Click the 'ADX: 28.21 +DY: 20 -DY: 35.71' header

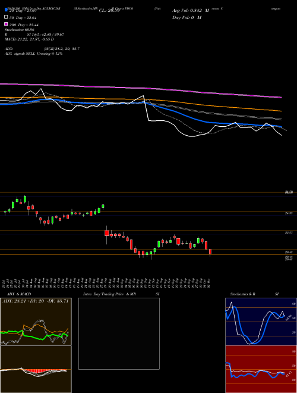[x=35, y=301]
